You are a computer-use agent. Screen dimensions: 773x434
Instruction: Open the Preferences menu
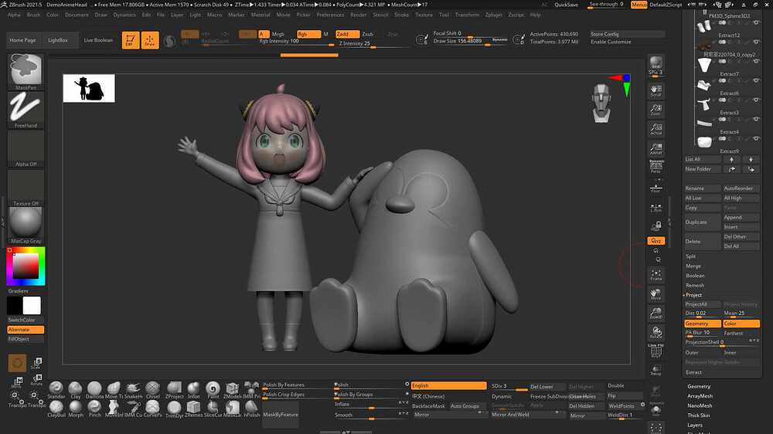coord(330,15)
